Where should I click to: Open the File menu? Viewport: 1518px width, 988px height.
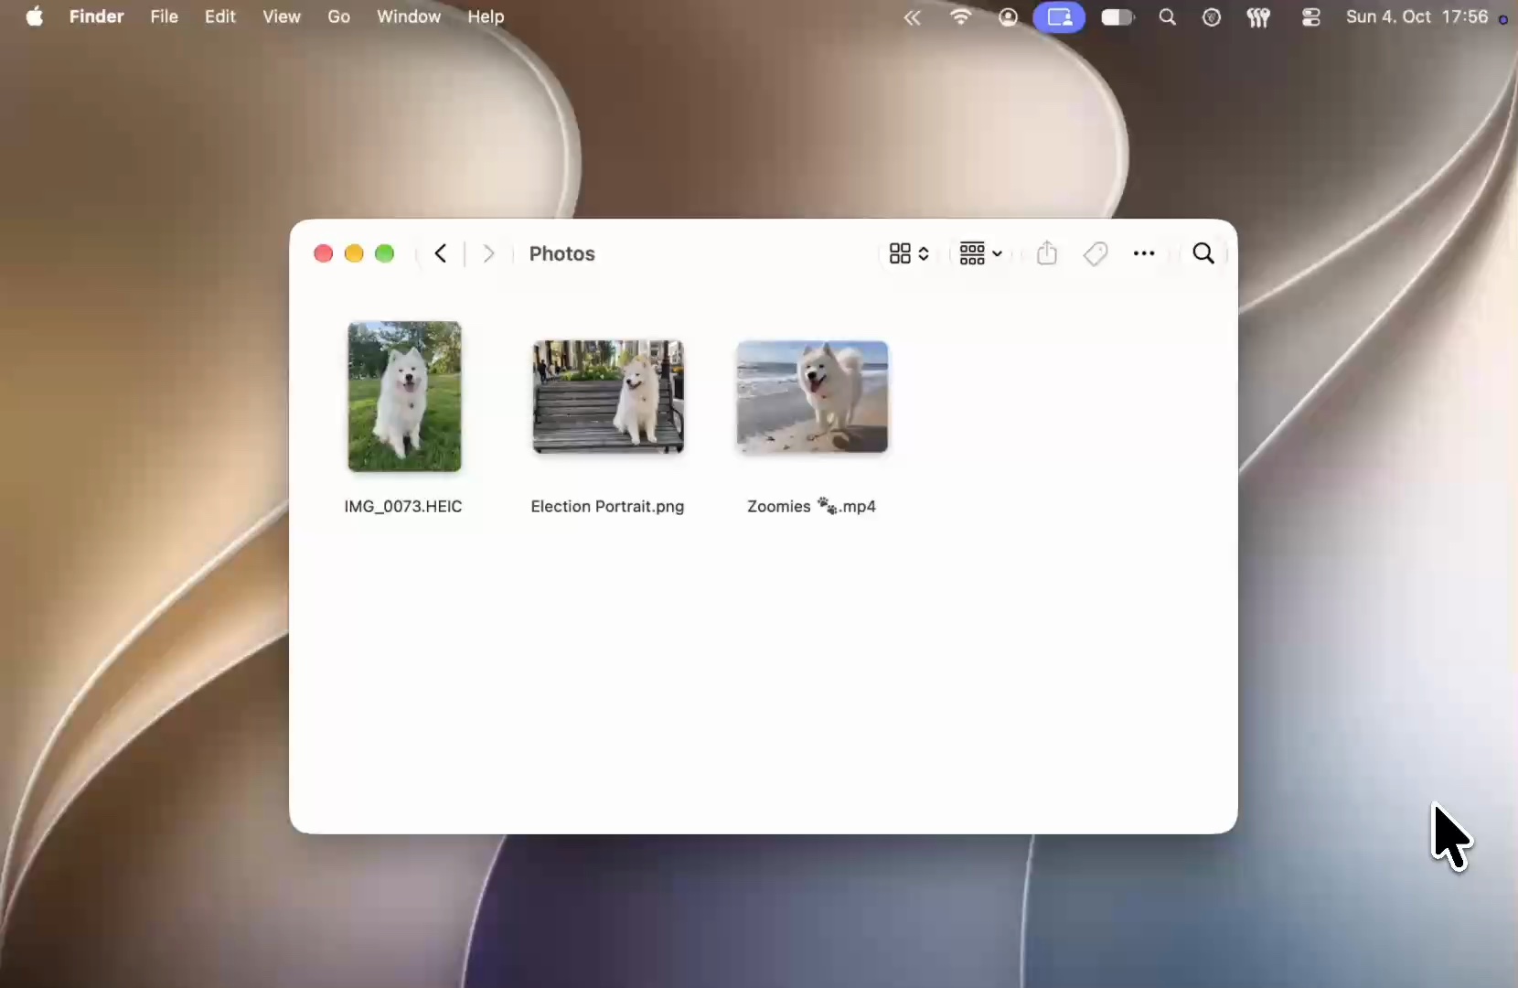point(164,16)
